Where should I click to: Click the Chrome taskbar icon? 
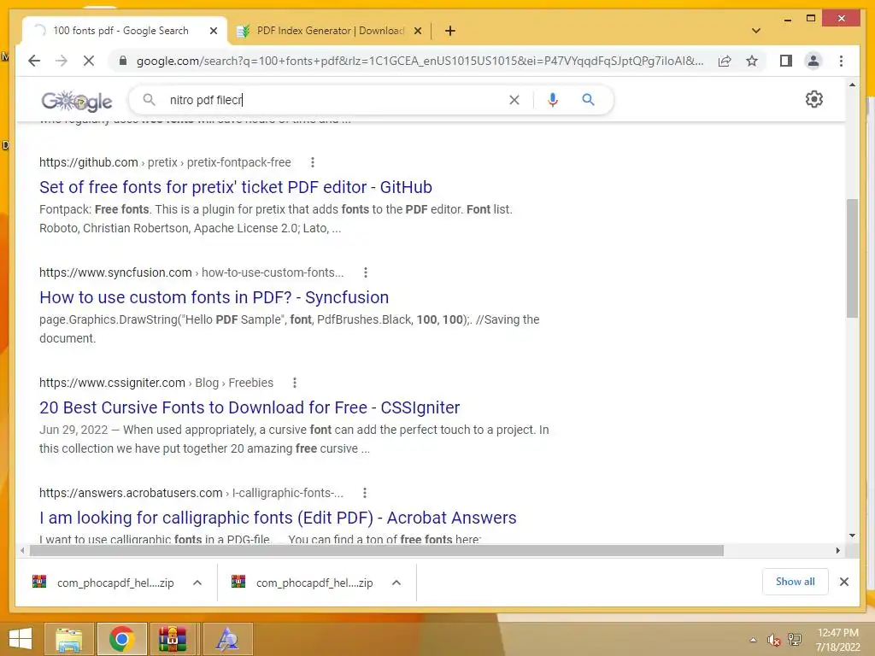point(121,639)
